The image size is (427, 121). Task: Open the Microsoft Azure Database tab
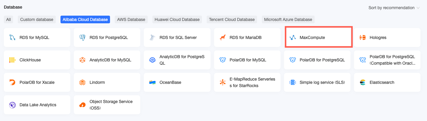(x=288, y=19)
